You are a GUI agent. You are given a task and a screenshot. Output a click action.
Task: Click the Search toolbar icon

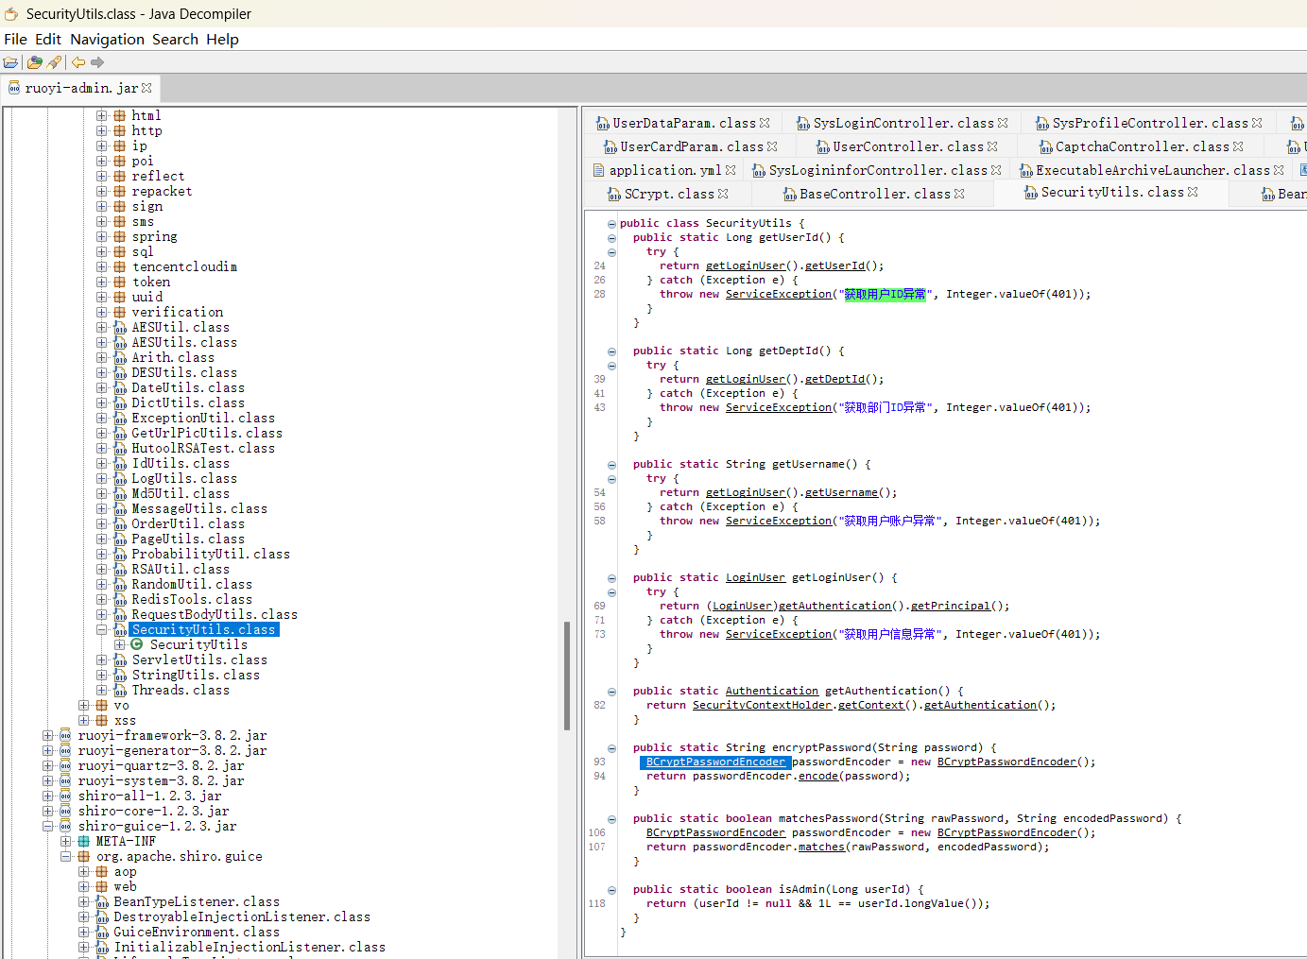pos(54,62)
